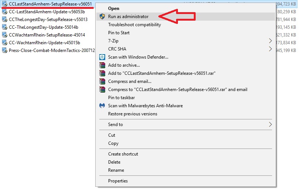Click the 80,259 KB file size
299x192 pixels.
pos(286,11)
